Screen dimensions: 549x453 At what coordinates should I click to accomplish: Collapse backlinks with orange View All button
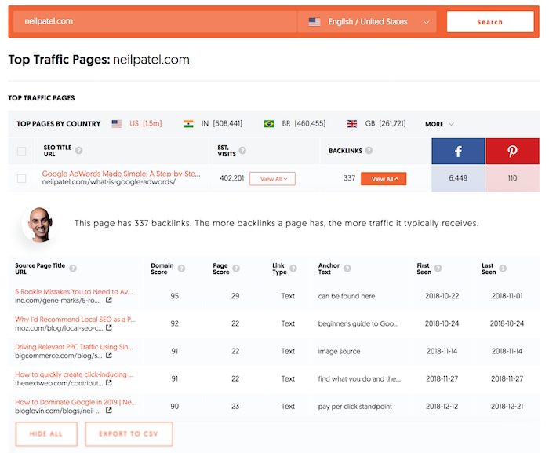384,179
